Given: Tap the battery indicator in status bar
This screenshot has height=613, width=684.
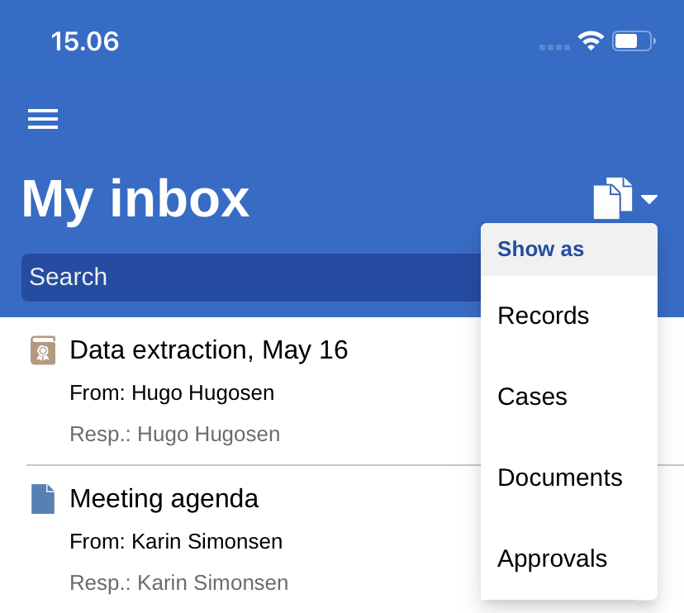Looking at the screenshot, I should pyautogui.click(x=633, y=41).
